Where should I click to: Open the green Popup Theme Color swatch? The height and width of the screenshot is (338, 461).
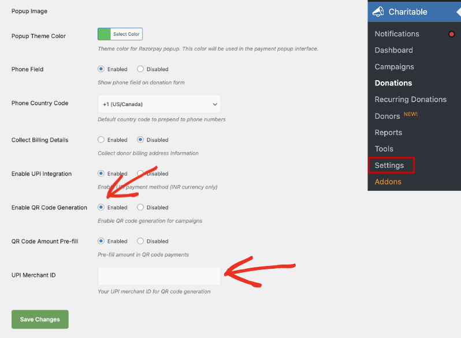click(104, 34)
